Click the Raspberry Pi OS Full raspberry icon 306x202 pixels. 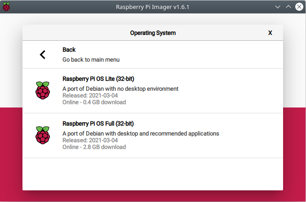coord(43,135)
